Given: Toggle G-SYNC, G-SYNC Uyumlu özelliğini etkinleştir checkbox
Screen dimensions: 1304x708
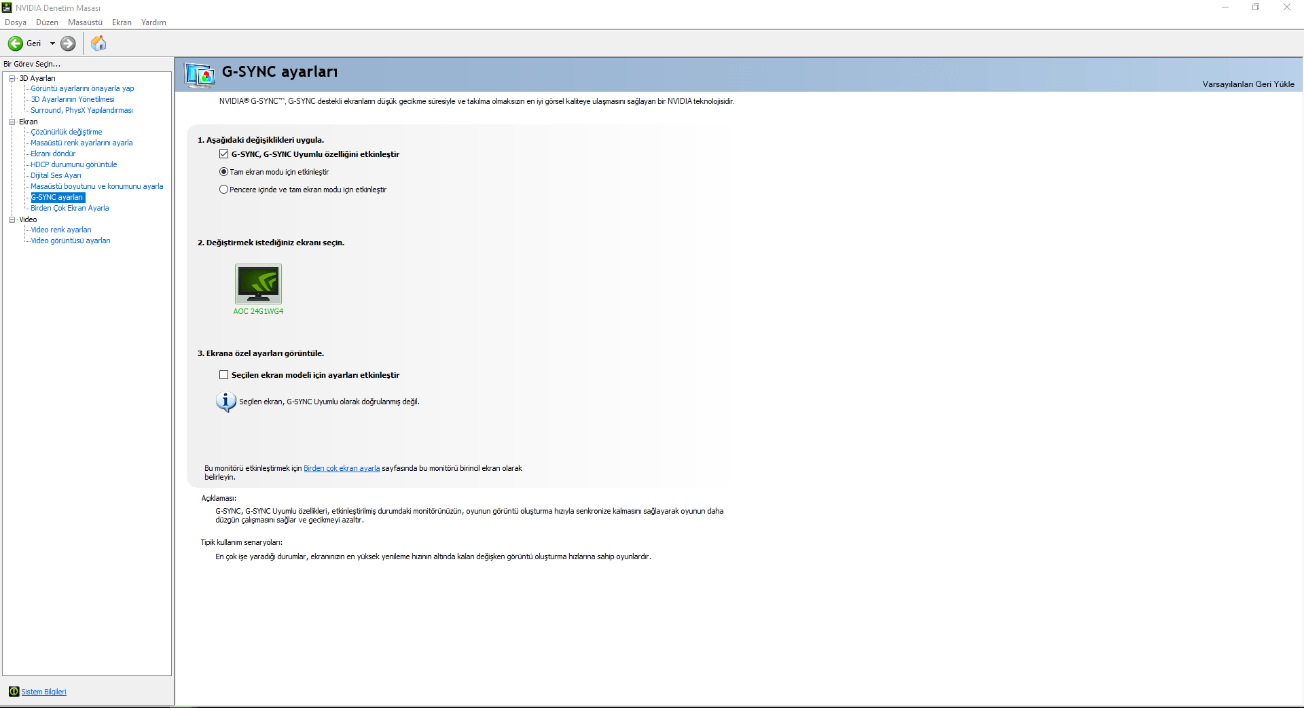Looking at the screenshot, I should click(223, 154).
